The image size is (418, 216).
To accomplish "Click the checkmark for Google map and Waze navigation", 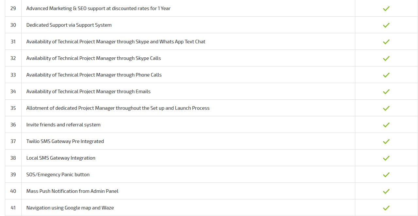I will (x=386, y=208).
